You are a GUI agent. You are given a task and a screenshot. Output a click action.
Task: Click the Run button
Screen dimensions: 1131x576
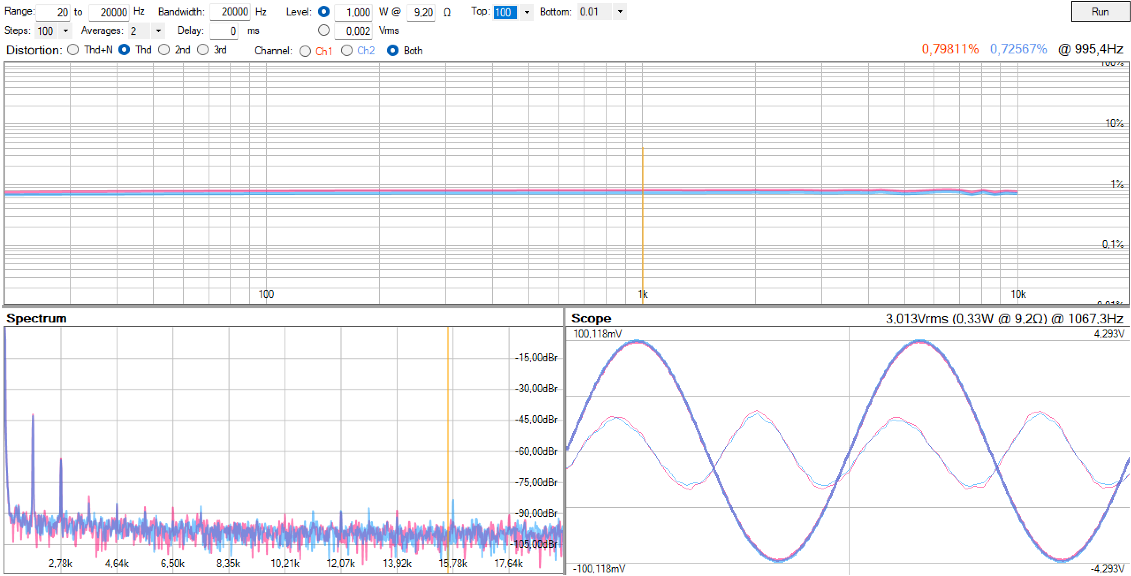pyautogui.click(x=1100, y=12)
